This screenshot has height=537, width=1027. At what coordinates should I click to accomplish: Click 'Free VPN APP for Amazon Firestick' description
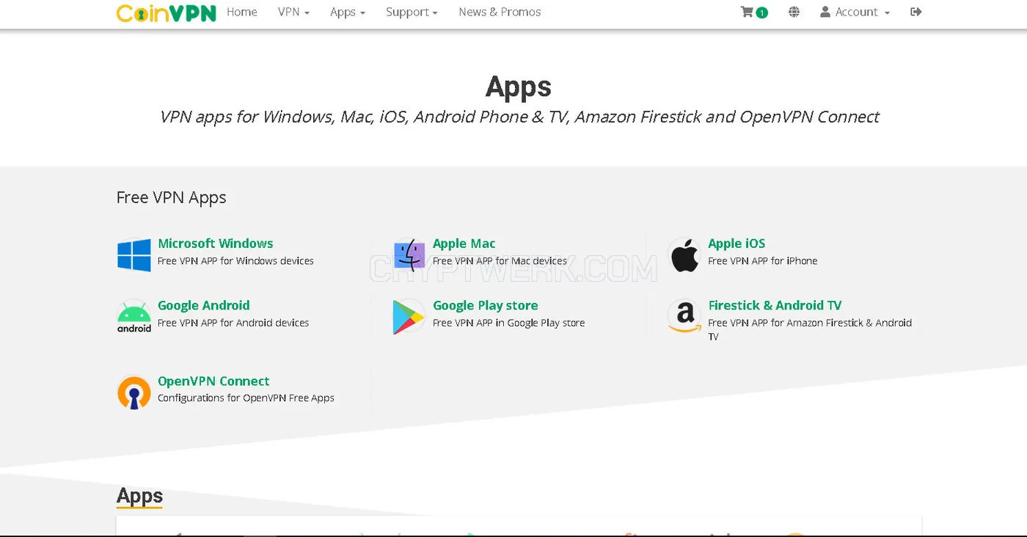(x=810, y=329)
